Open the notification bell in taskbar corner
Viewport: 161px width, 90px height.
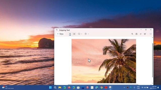pyautogui.click(x=158, y=87)
